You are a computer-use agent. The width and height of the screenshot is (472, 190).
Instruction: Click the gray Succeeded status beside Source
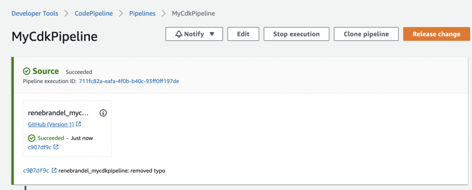point(79,72)
